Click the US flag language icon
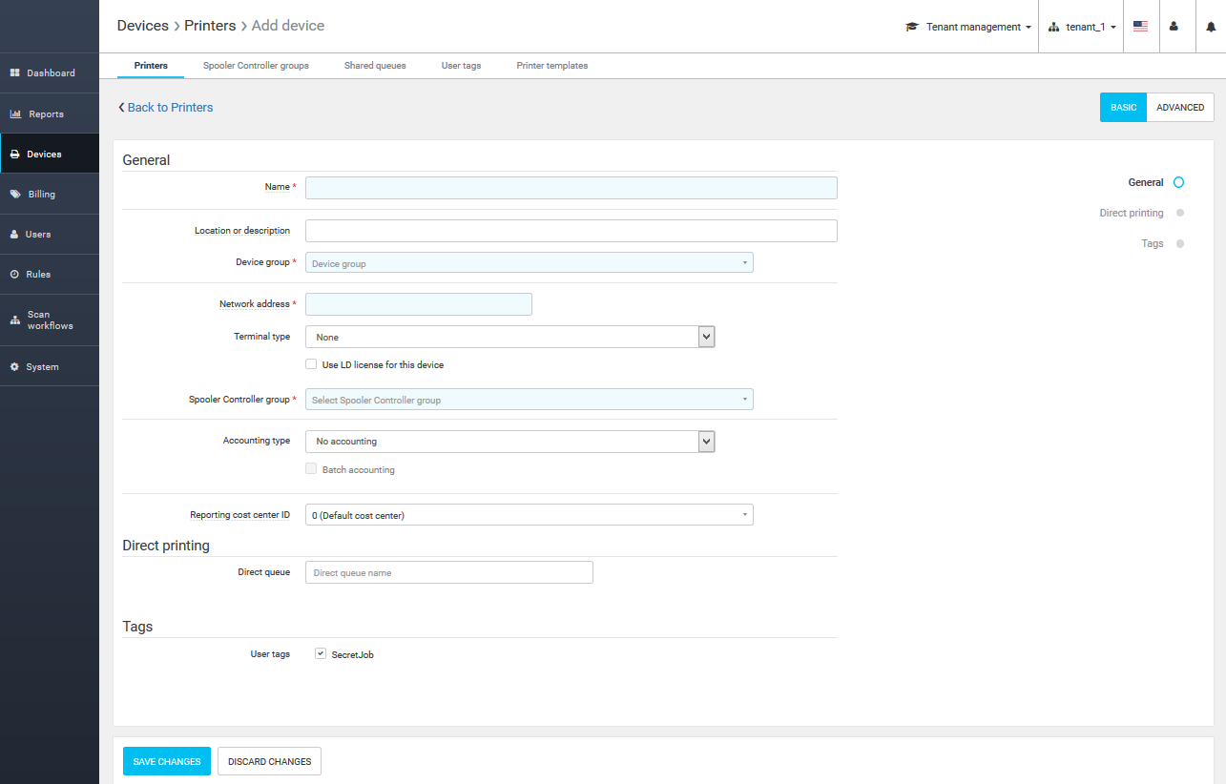1226x784 pixels. point(1140,27)
